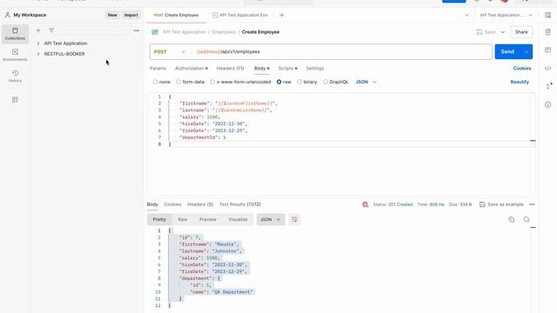Image resolution: width=557 pixels, height=313 pixels.
Task: Click the Beautify link
Action: click(520, 82)
